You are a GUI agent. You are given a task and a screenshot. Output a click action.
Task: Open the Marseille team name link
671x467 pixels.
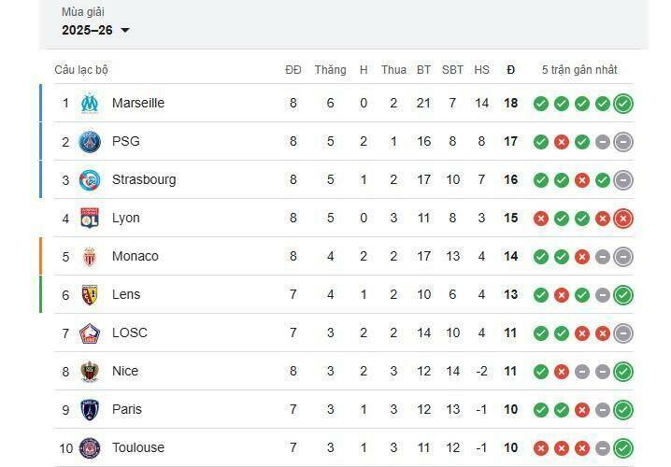pos(137,103)
